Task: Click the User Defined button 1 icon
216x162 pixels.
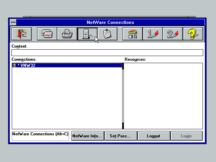Action: point(153,34)
